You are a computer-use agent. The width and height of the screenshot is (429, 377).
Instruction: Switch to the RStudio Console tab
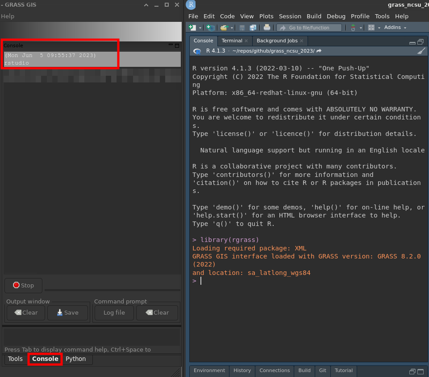point(203,41)
